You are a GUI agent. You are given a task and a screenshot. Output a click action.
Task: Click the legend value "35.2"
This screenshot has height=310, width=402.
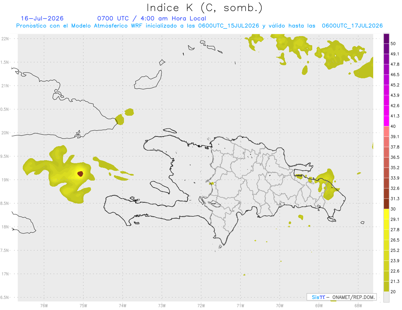coord(395,168)
